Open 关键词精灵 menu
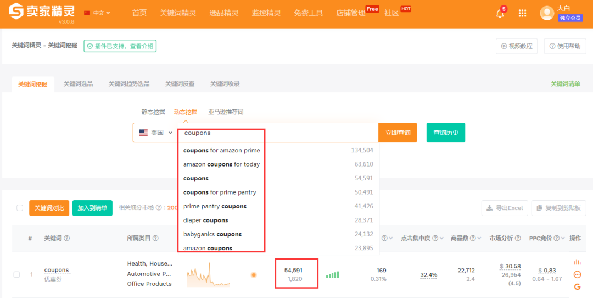Image resolution: width=593 pixels, height=298 pixels. (178, 13)
